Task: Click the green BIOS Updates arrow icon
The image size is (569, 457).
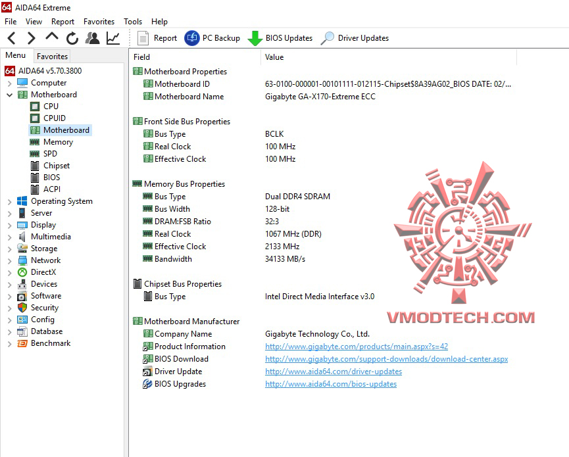Action: coord(255,38)
